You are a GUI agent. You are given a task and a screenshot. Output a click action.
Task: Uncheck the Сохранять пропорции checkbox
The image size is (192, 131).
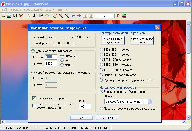[x=34, y=98]
